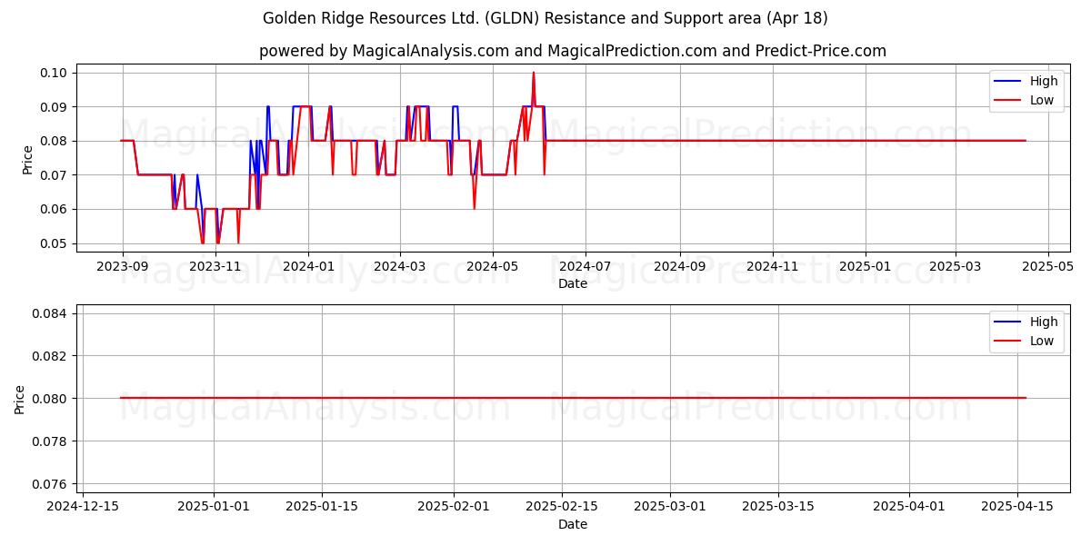Click the 2025-02-15 date tick

562,507
